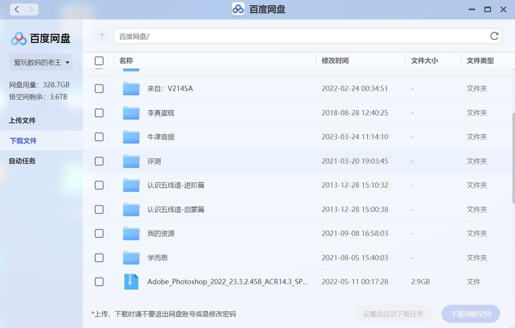The height and width of the screenshot is (328, 515).
Task: Check the box for 牛津音频
Action: point(99,137)
